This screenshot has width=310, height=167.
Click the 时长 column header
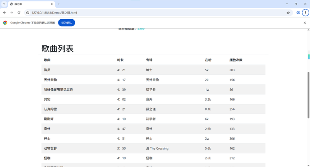click(x=121, y=60)
